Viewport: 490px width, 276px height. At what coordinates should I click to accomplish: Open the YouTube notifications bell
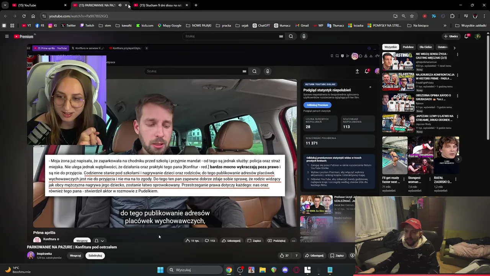(467, 36)
